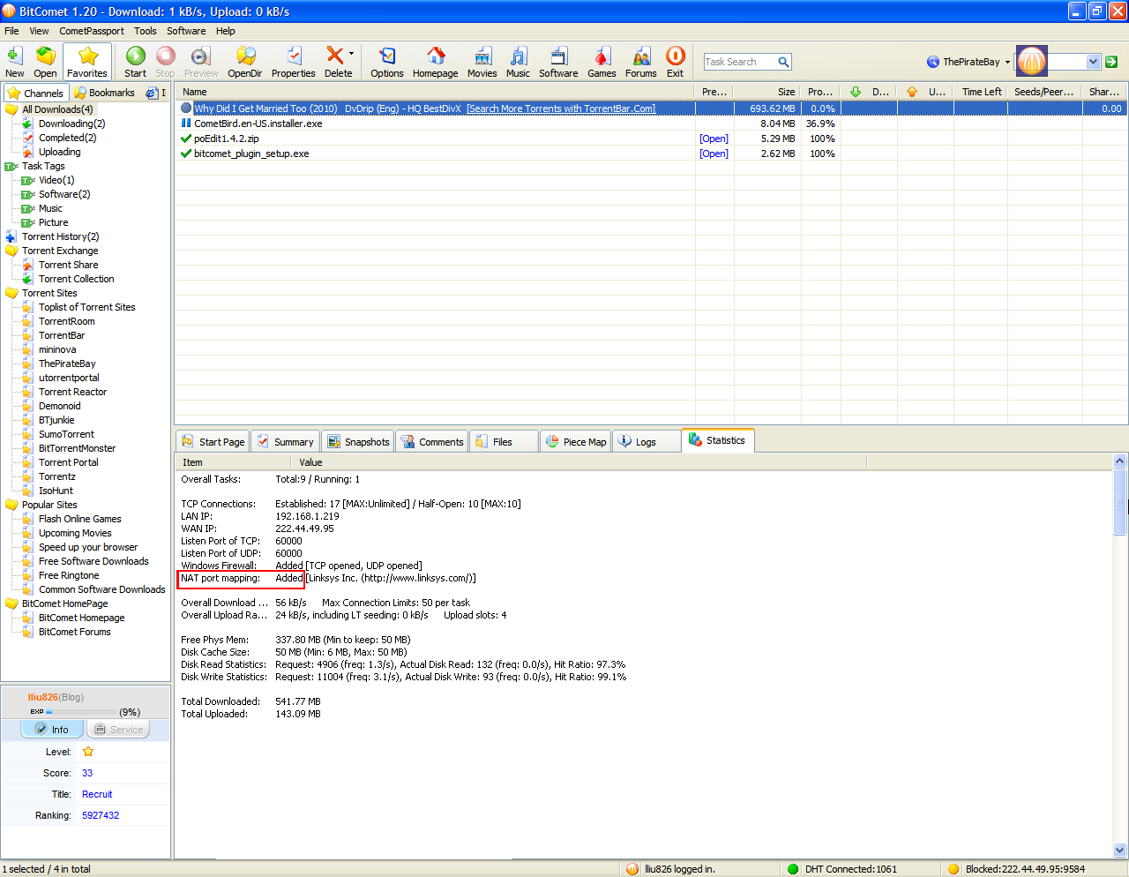Click into the Task Search field
The height and width of the screenshot is (877, 1129).
click(739, 62)
